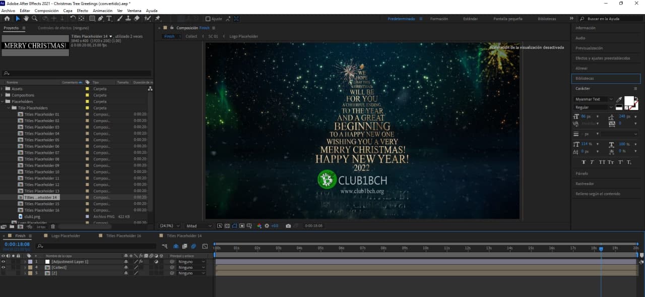Open the Efecto menu
Viewport: 645px width, 297px height.
82,11
